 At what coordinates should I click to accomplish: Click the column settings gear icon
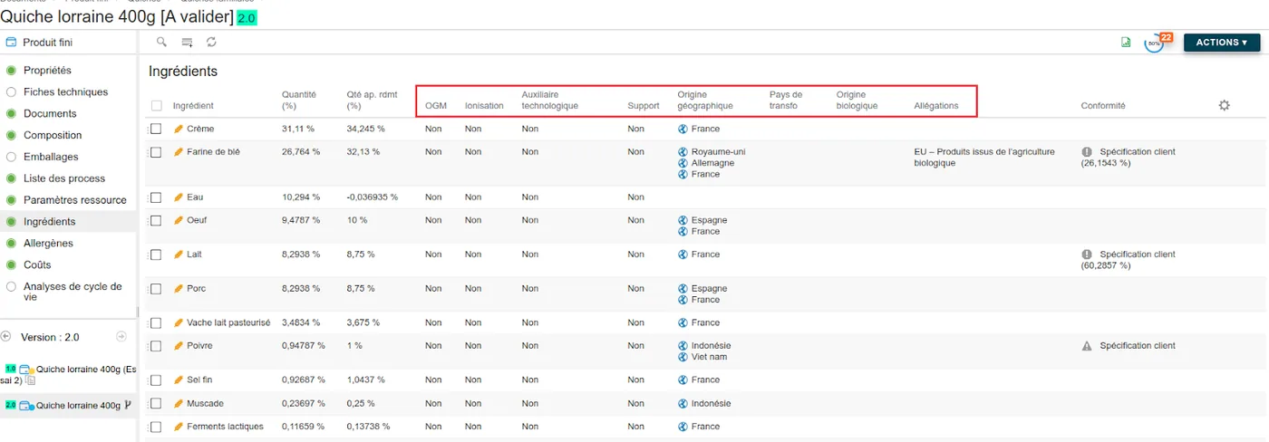click(x=1224, y=105)
